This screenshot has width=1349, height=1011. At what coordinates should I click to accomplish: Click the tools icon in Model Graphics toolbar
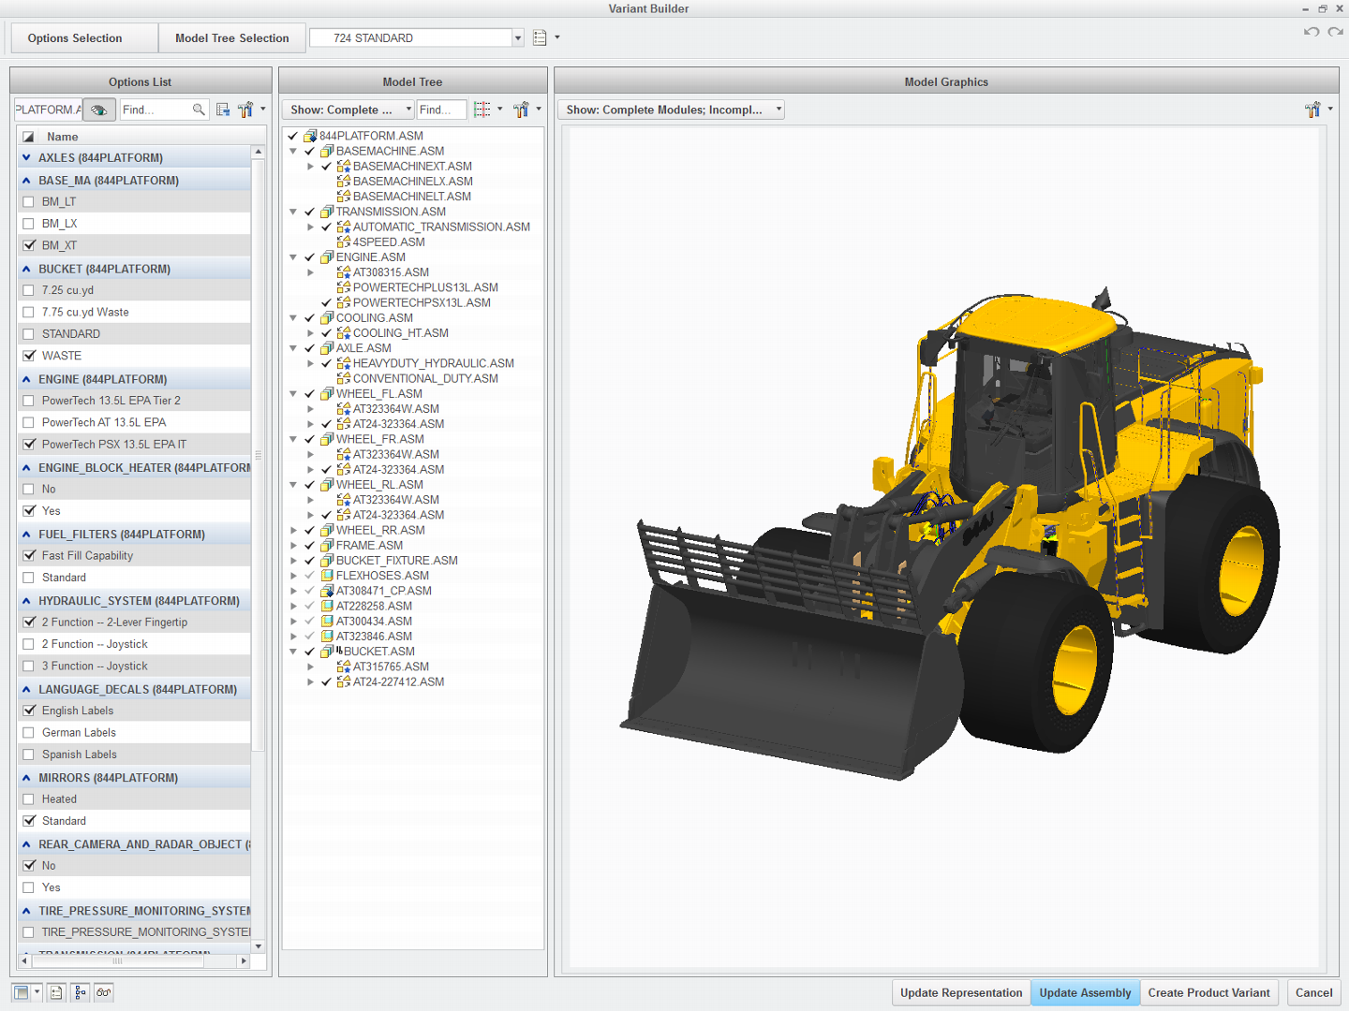(1312, 110)
